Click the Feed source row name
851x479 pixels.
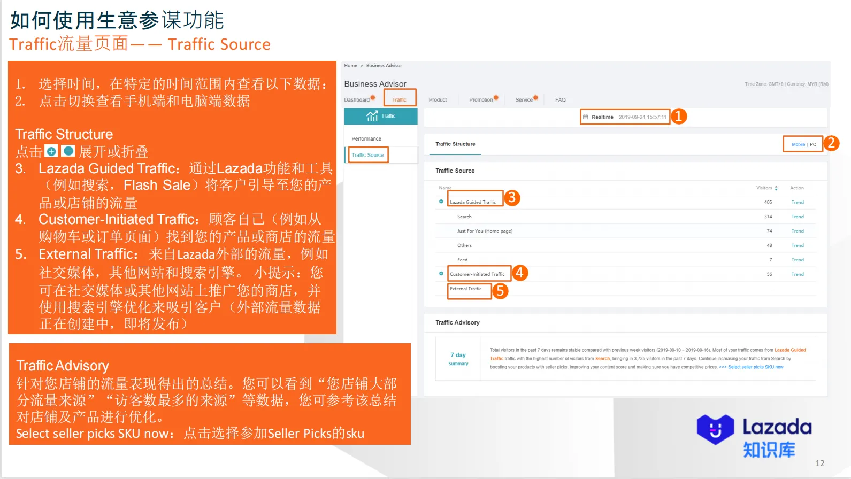[462, 260]
